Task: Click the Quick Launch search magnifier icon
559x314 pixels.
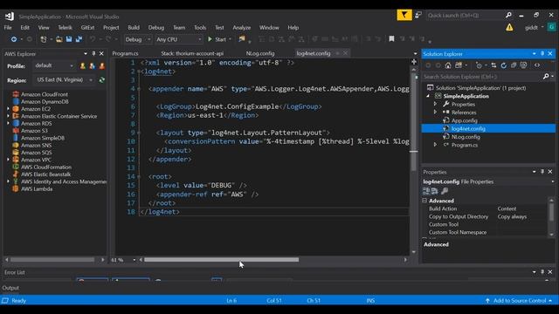Action: [x=508, y=15]
